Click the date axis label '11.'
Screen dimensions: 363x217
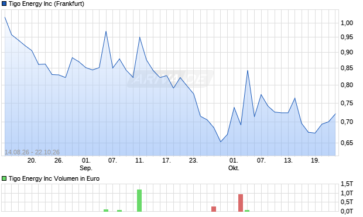point(139,160)
